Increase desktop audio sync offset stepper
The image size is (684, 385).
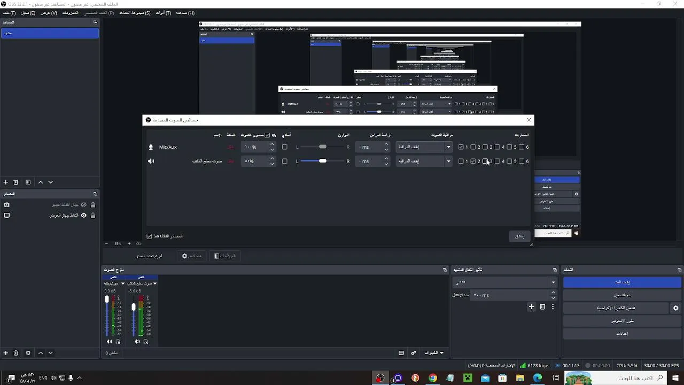pyautogui.click(x=386, y=158)
